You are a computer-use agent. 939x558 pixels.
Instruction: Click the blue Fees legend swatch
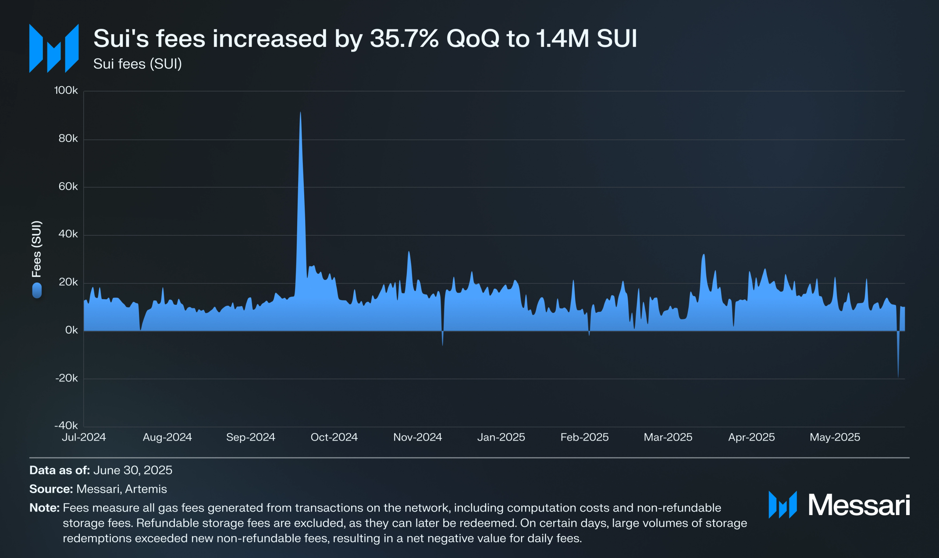(x=37, y=290)
